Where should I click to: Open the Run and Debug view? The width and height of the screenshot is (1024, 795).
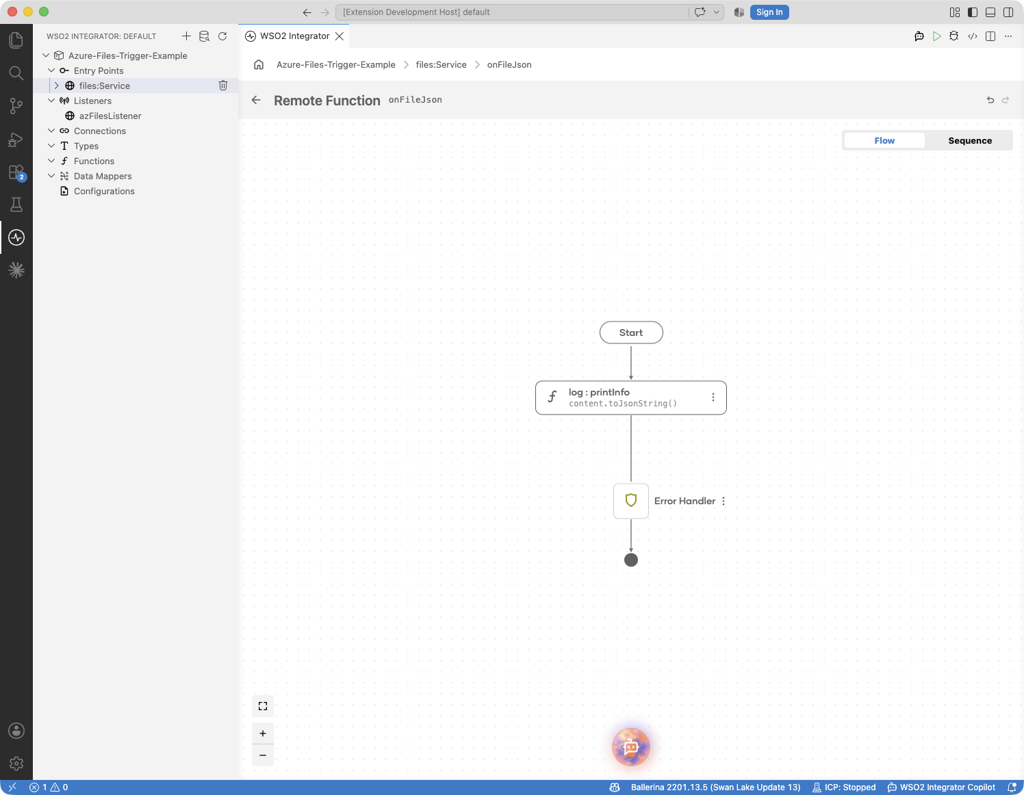coord(16,139)
